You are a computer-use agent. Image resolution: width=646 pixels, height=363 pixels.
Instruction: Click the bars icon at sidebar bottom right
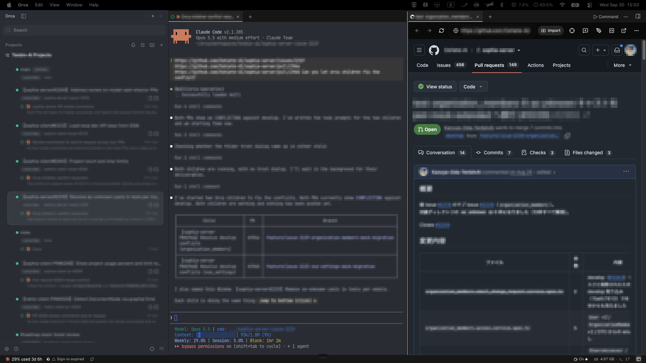click(161, 349)
